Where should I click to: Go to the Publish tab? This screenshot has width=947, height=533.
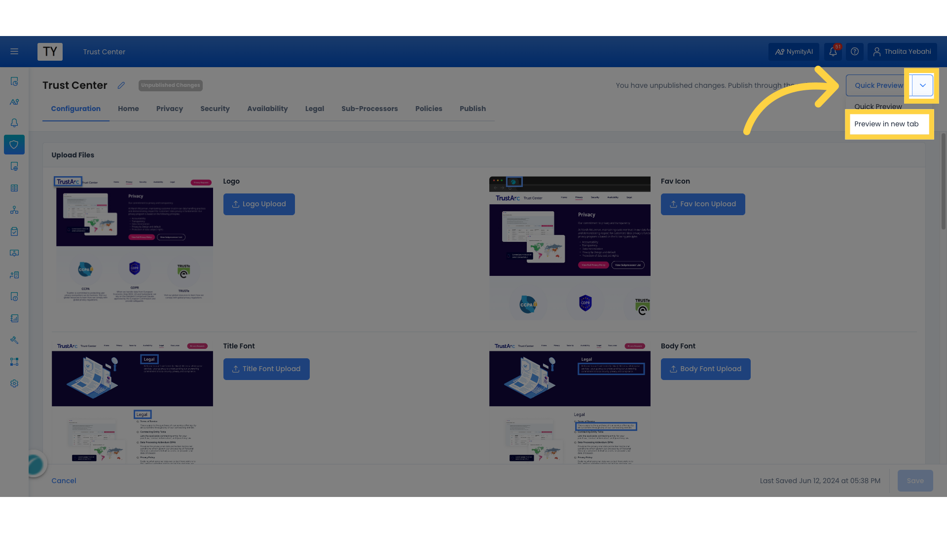[473, 109]
